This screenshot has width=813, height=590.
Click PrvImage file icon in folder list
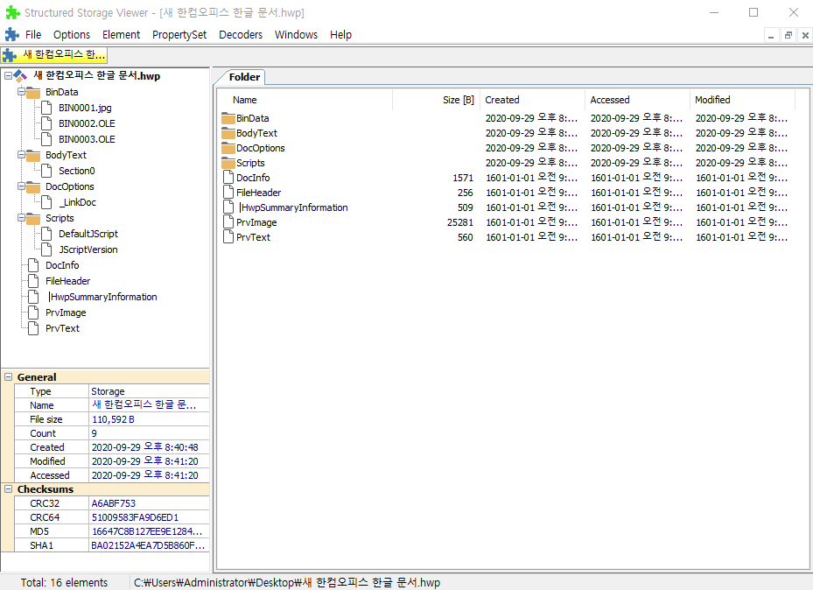pos(228,221)
